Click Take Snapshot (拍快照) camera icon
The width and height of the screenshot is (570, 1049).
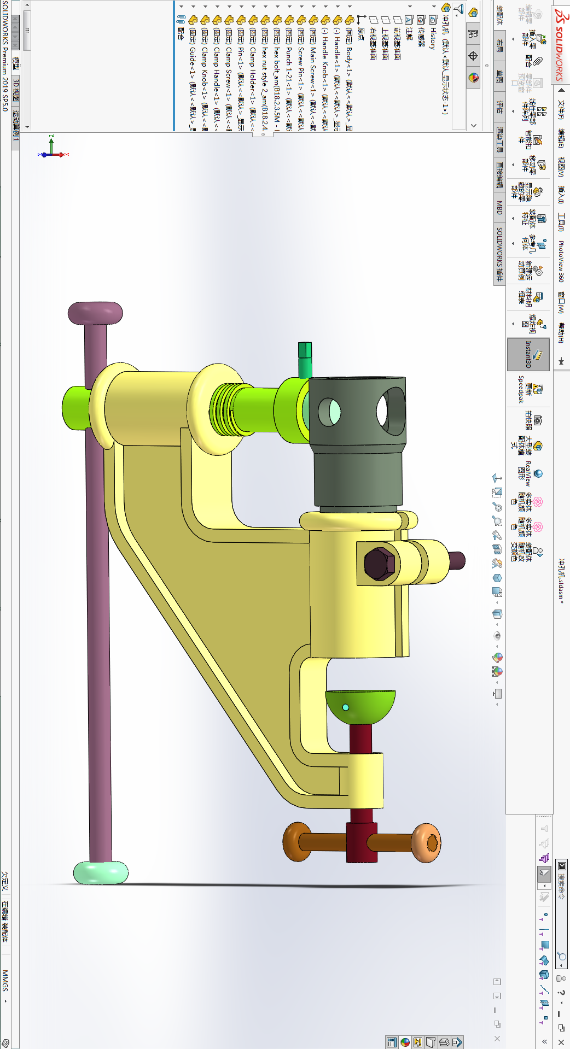click(538, 420)
